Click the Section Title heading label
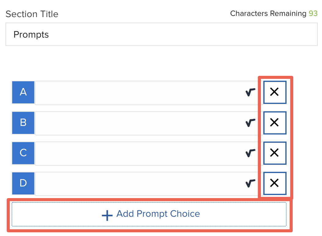Image resolution: width=322 pixels, height=236 pixels. [x=32, y=14]
